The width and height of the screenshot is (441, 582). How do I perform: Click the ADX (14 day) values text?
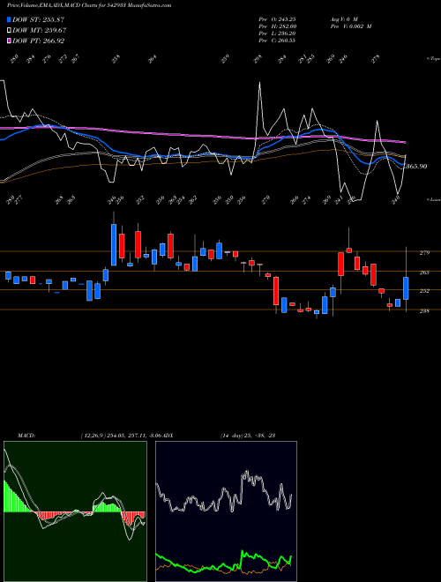click(248, 436)
